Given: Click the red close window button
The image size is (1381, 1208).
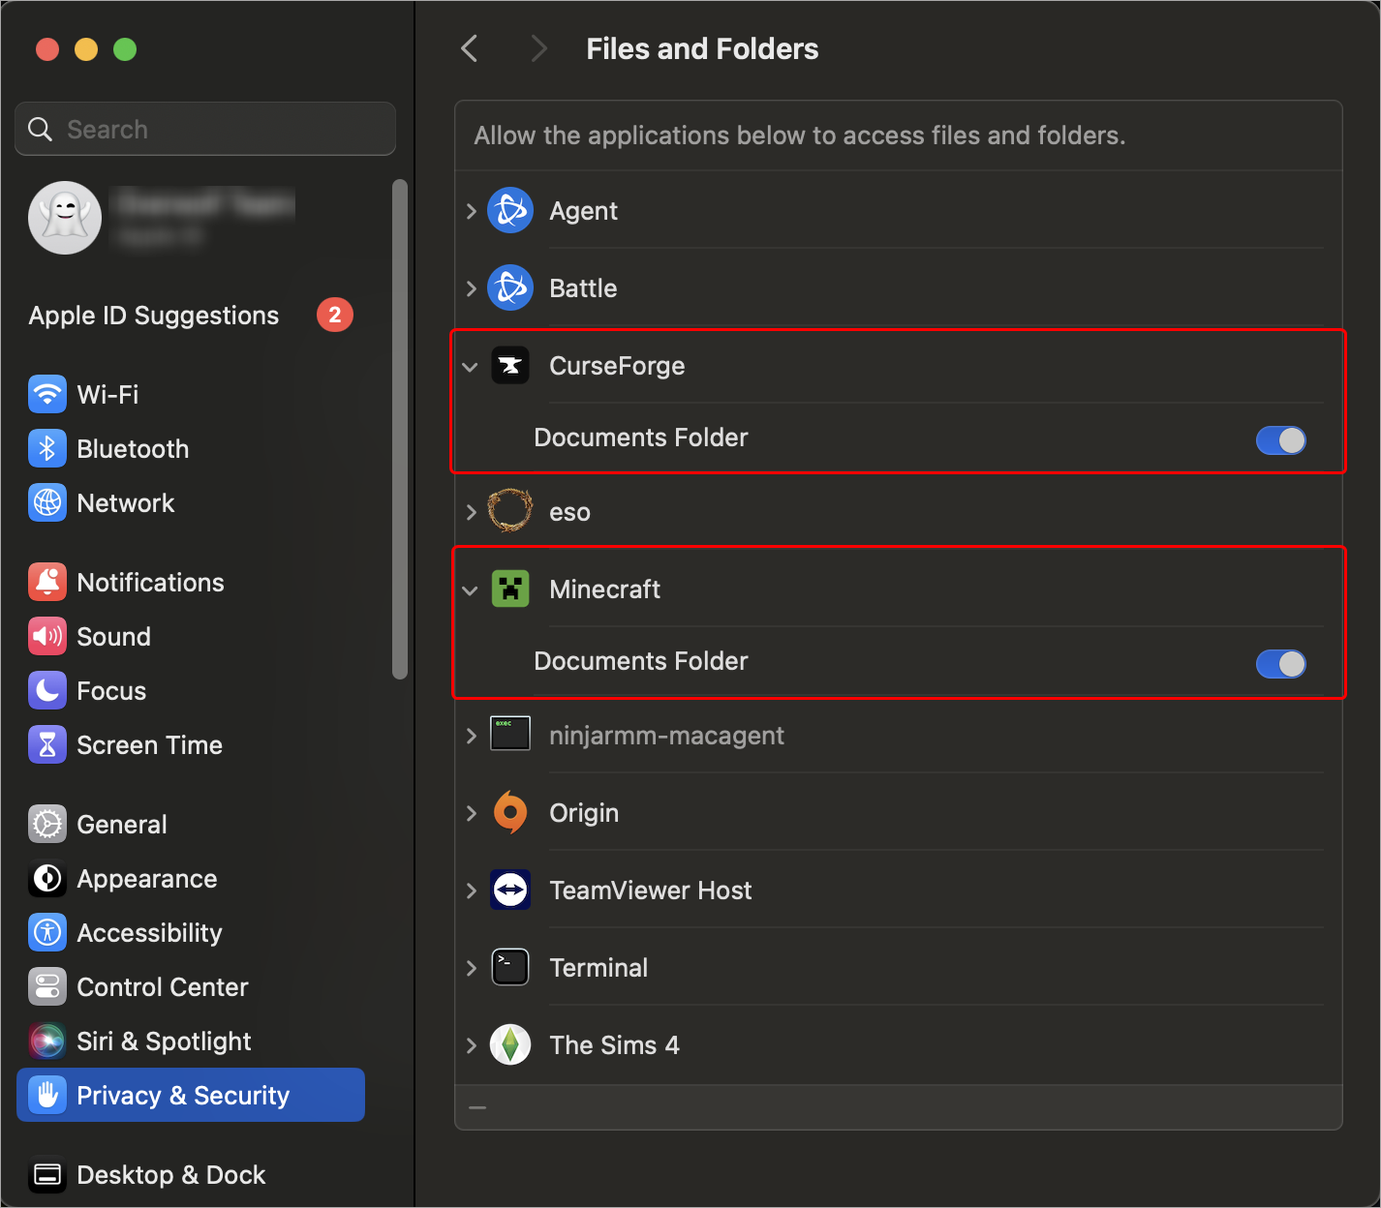Looking at the screenshot, I should [x=47, y=49].
